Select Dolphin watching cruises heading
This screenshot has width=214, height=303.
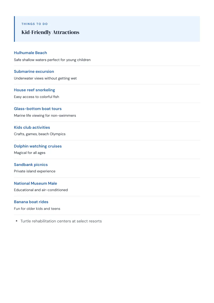click(38, 146)
